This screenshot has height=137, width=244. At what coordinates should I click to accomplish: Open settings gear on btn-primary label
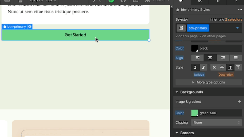coord(30,26)
